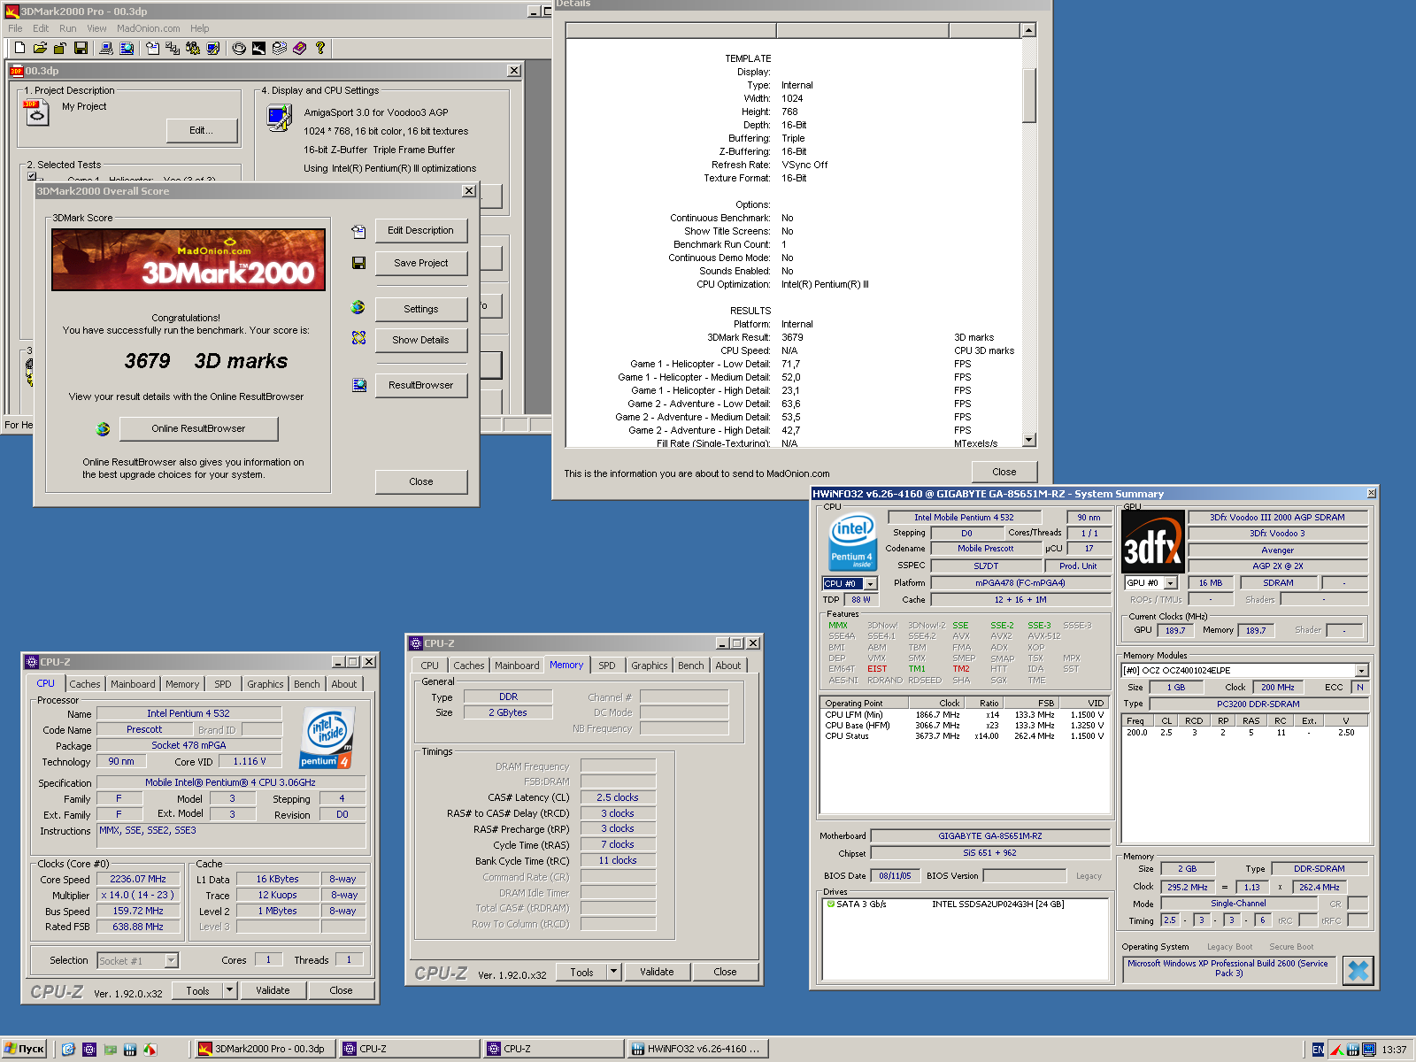Click the Edit Description button
This screenshot has height=1062, width=1416.
tap(421, 230)
